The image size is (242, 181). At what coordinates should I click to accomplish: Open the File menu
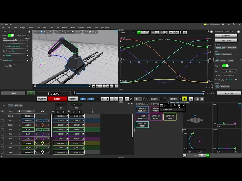coord(3,28)
